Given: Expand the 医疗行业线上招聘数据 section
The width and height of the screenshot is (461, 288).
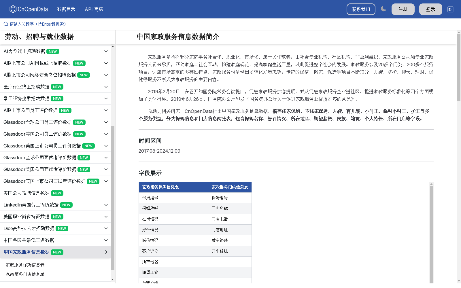Looking at the screenshot, I should [x=106, y=87].
